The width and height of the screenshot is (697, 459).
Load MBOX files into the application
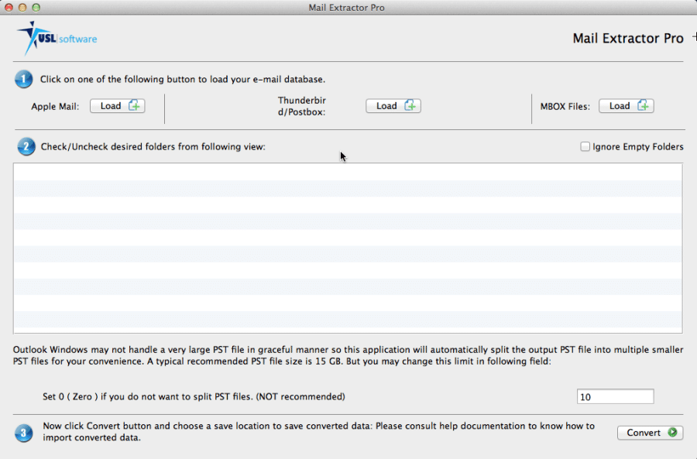tap(627, 105)
